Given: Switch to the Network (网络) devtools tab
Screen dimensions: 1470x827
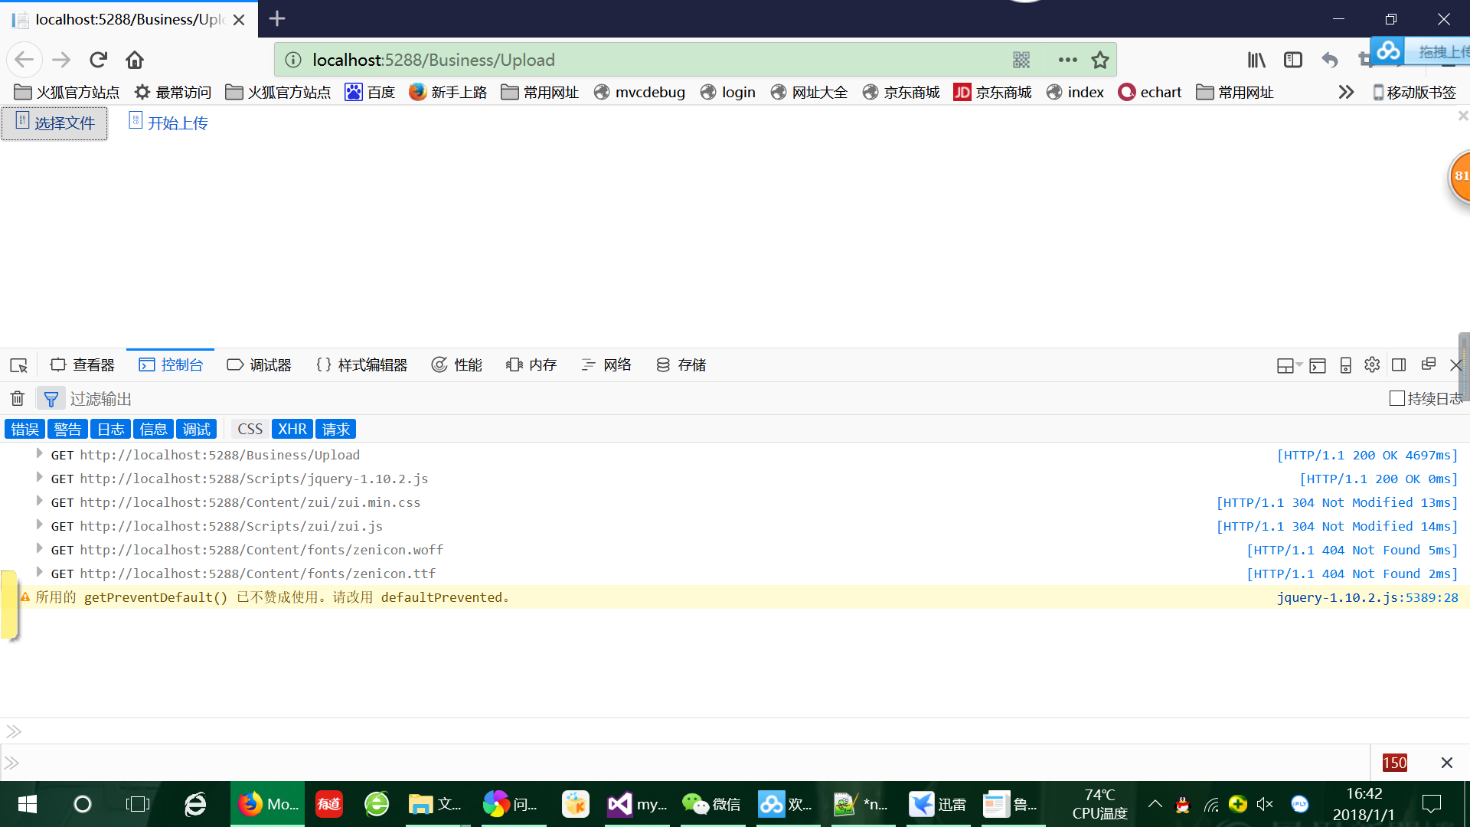Looking at the screenshot, I should tap(606, 365).
